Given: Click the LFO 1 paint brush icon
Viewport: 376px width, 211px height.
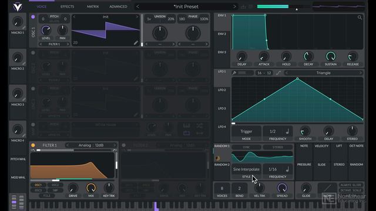Looking at the screenshot, I should click(234, 73).
